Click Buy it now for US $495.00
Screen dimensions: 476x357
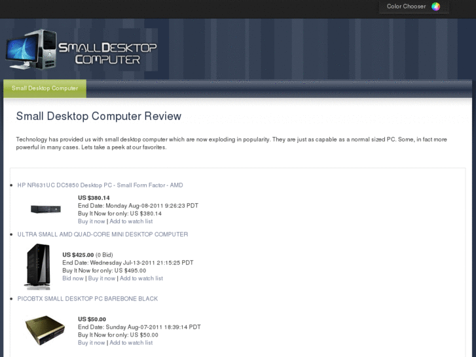tap(101, 278)
